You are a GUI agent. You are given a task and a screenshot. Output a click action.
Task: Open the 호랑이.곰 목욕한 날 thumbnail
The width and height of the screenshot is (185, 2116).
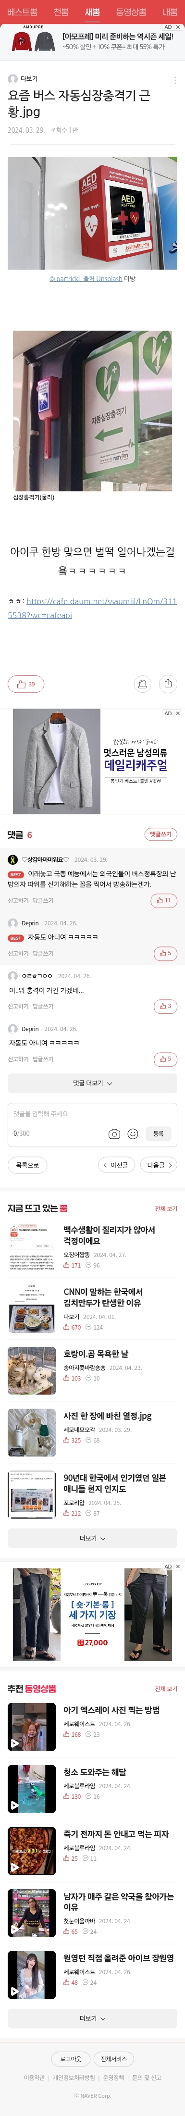tap(31, 1371)
